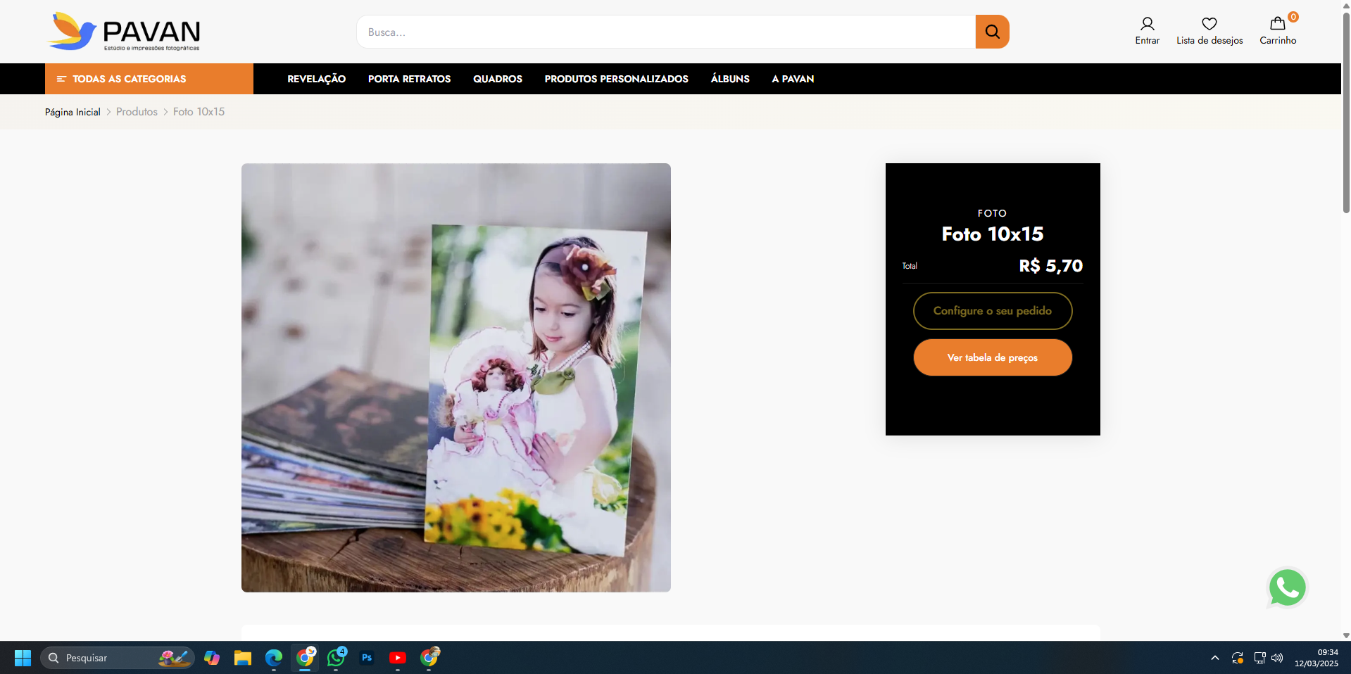Open WhatsApp app in the taskbar

(x=336, y=658)
